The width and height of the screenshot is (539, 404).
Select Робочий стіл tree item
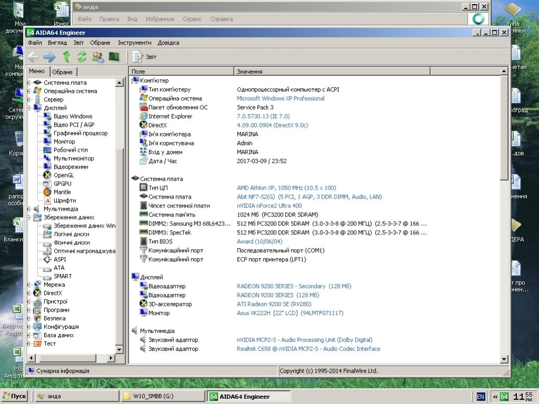[x=71, y=150]
